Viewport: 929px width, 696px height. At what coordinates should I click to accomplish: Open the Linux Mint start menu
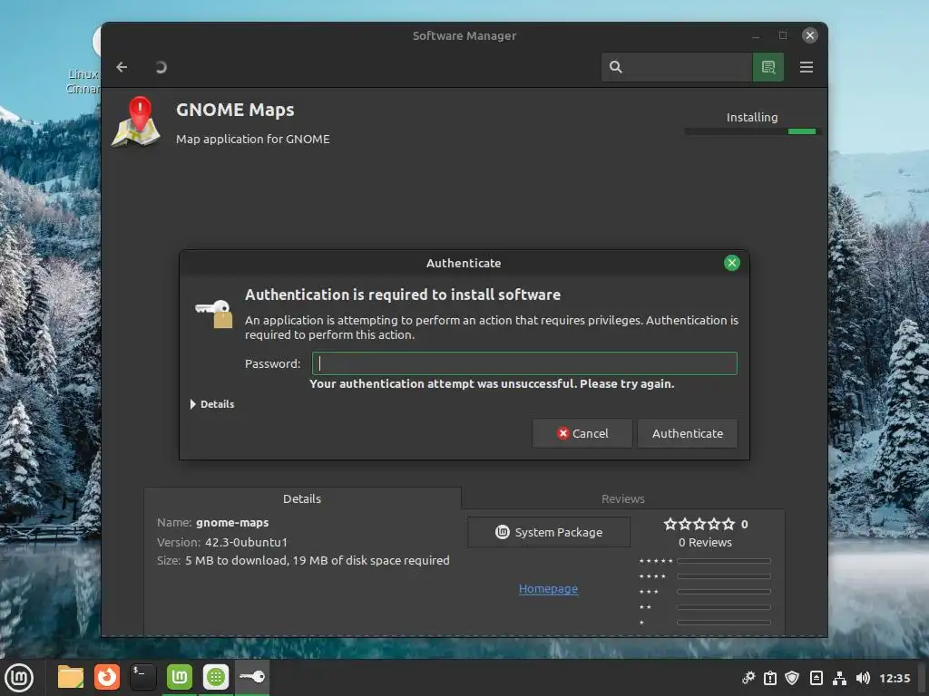(20, 677)
